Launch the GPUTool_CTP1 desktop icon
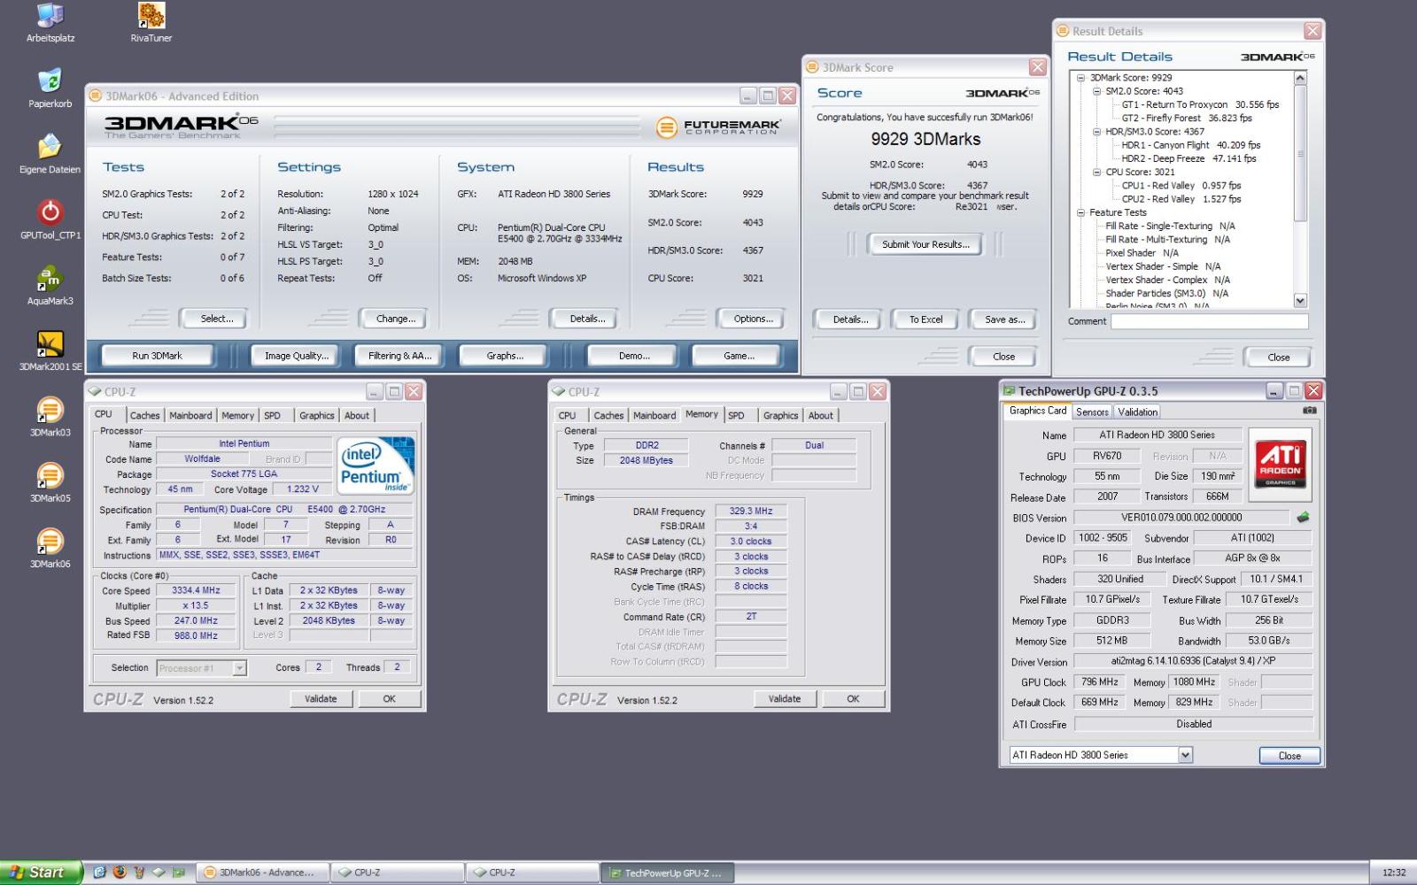This screenshot has height=885, width=1417. point(50,219)
